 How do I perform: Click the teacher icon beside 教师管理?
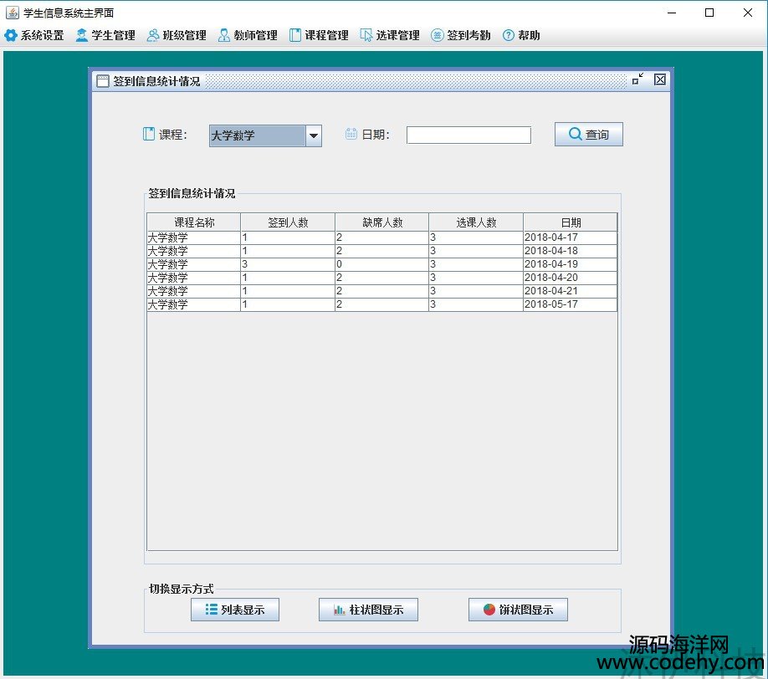pyautogui.click(x=224, y=35)
